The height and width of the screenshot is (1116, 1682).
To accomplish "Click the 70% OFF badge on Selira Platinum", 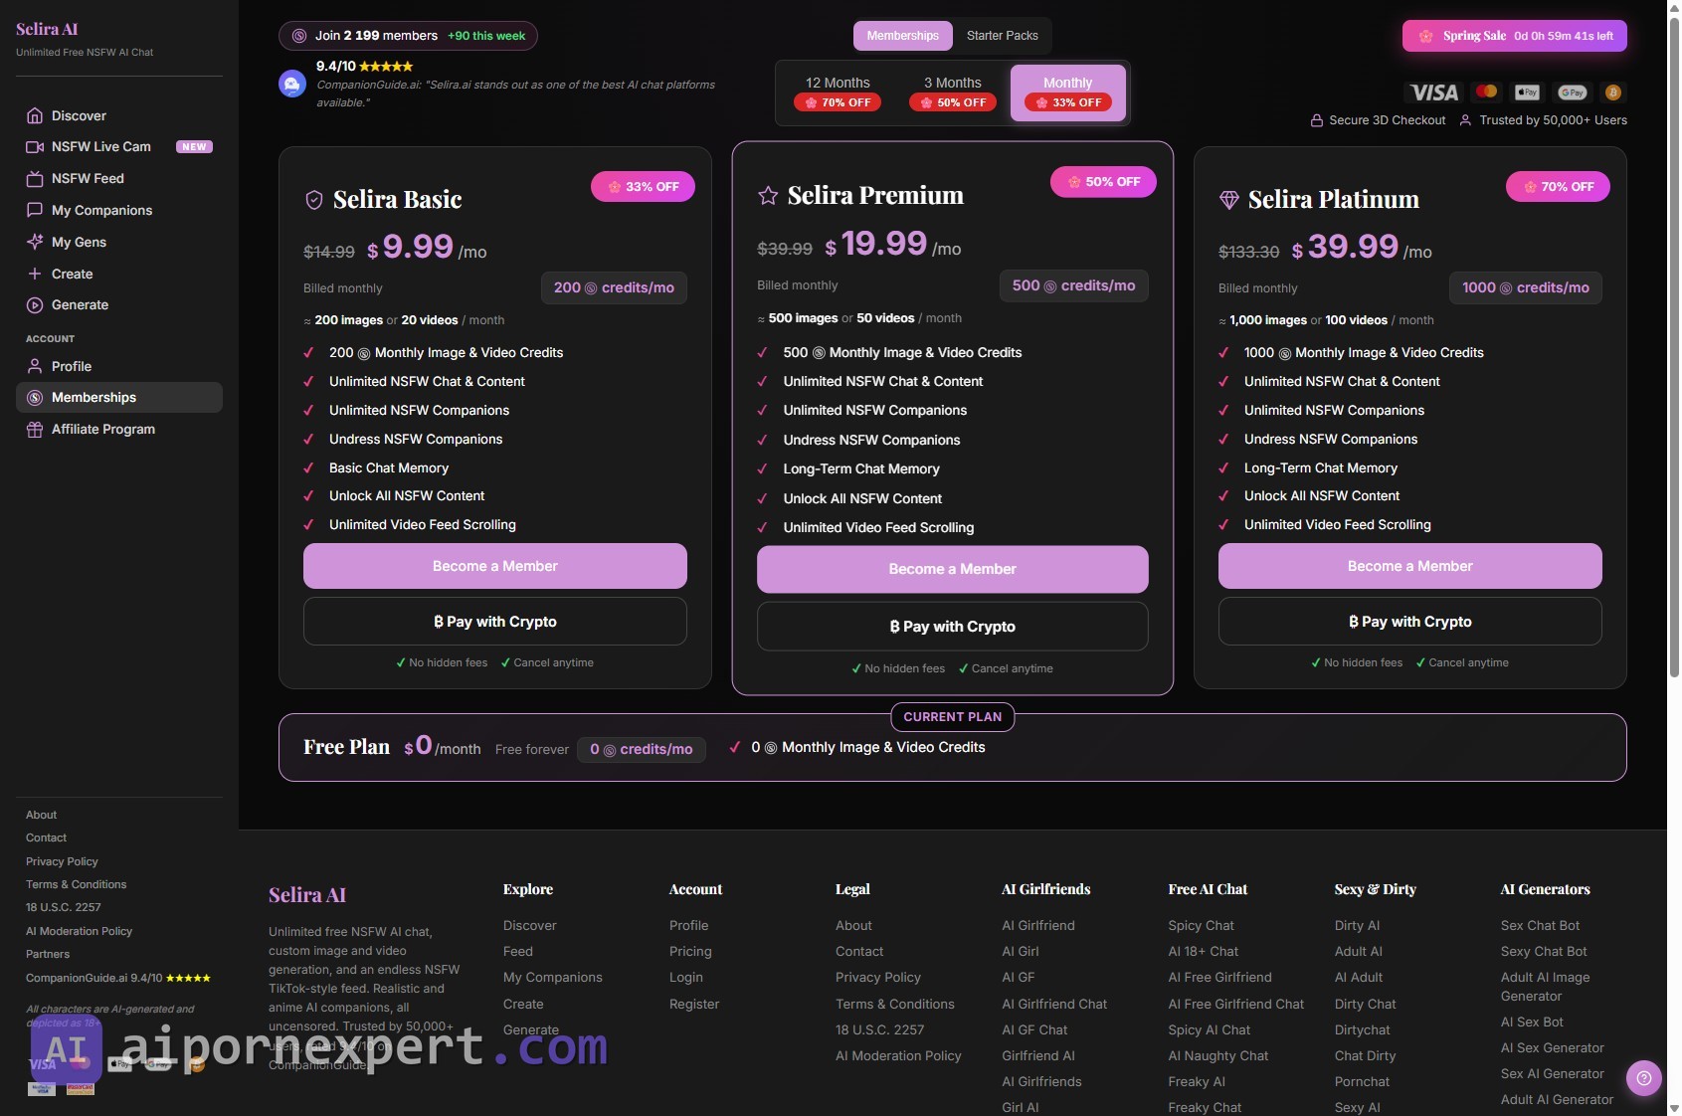I will point(1558,187).
